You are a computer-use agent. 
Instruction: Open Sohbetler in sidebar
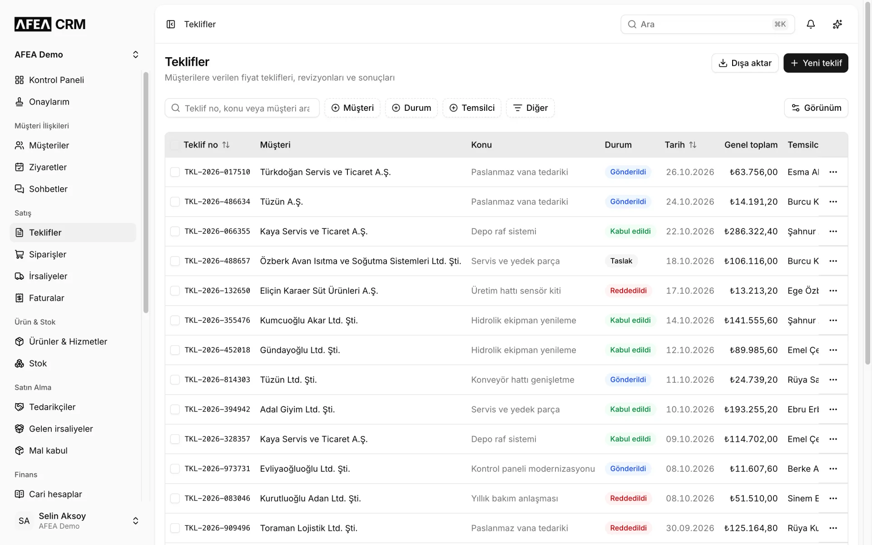[73, 189]
